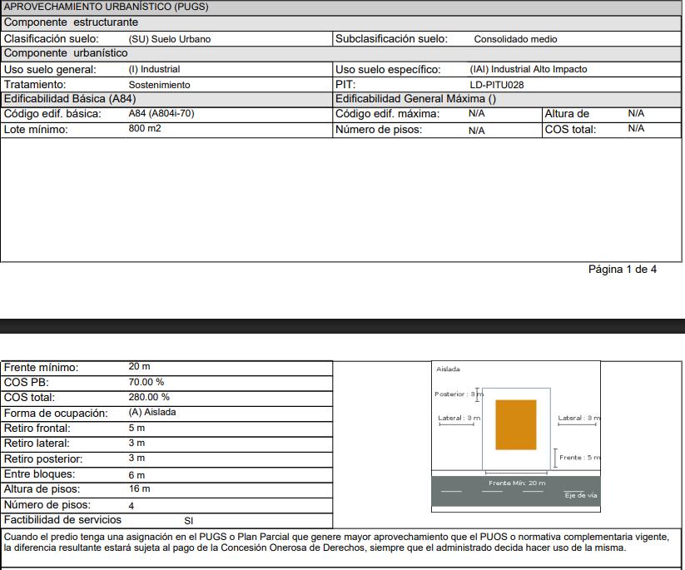This screenshot has height=570, width=685.
Task: Click the 'Frente Mín: 20 m' diagram label
Action: tap(516, 483)
